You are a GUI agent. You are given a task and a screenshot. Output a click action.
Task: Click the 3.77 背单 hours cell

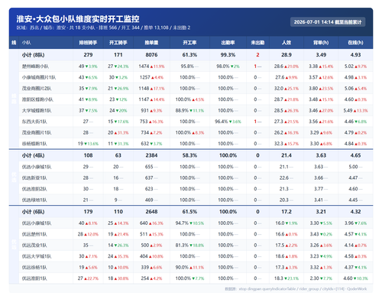[x=321, y=189]
